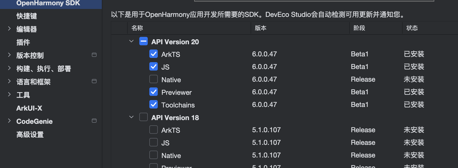
Task: Click project-level icon beside CodeGenie
Action: pos(94,121)
